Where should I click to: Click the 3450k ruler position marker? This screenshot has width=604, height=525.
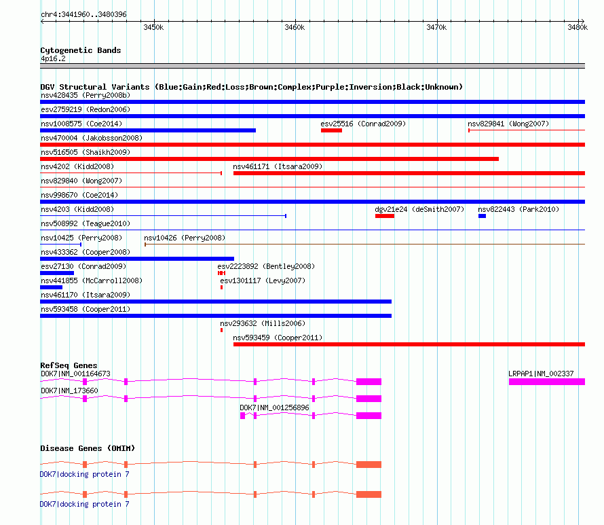(153, 27)
